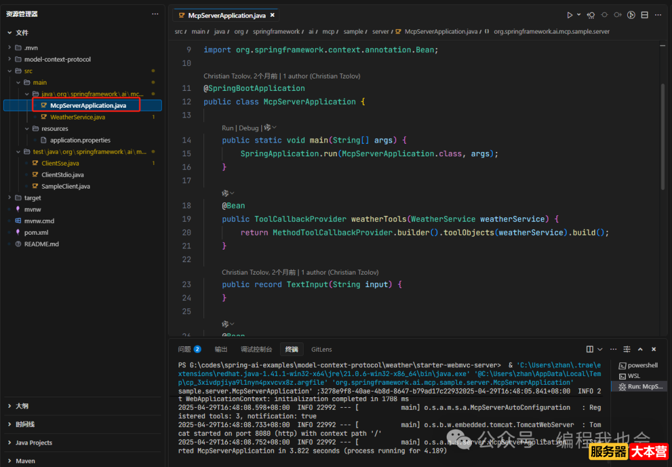This screenshot has height=467, width=672.
Task: Open ClientSse.java file
Action: pyautogui.click(x=60, y=163)
